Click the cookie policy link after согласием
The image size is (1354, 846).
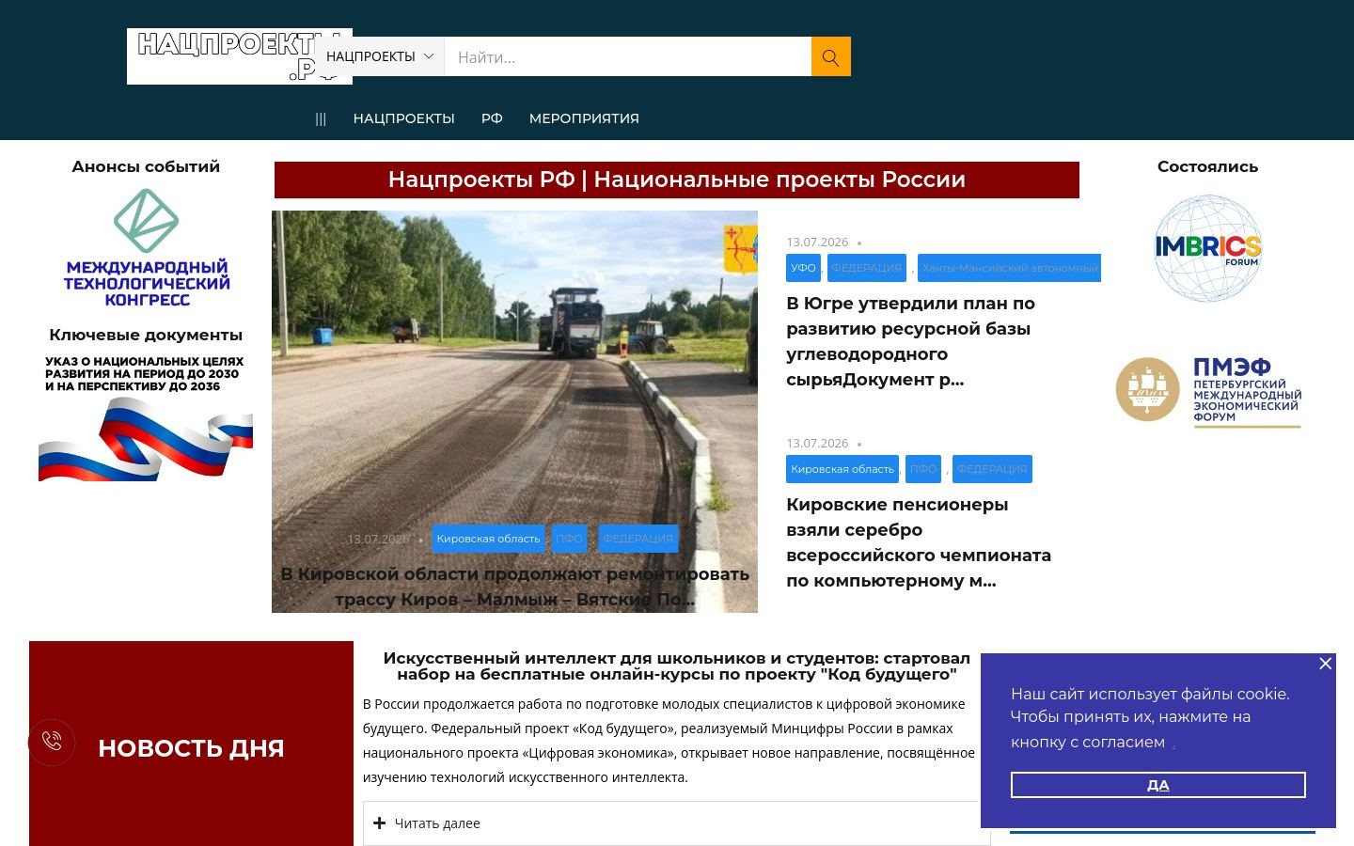click(x=1173, y=744)
